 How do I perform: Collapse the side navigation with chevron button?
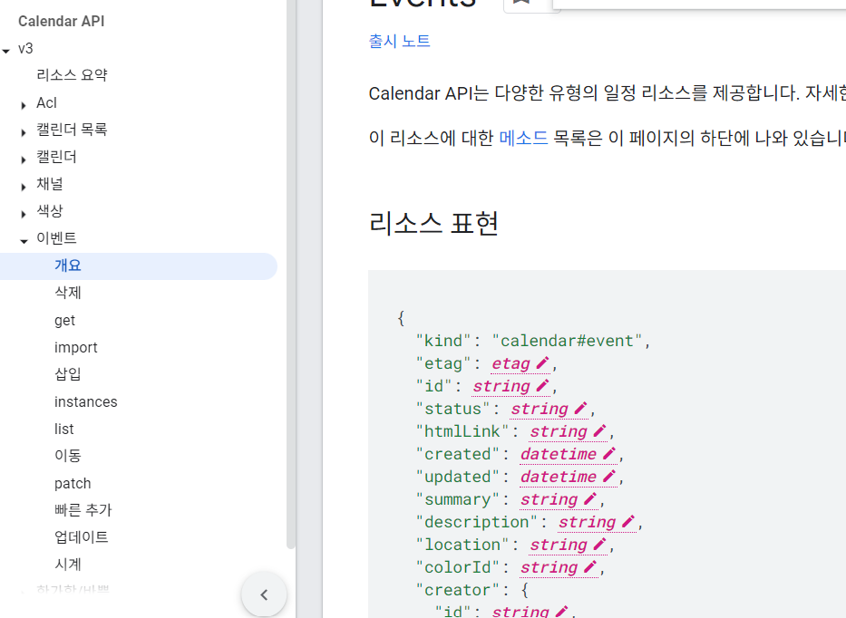pos(264,594)
